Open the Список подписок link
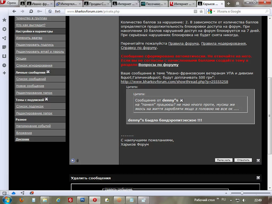The width and height of the screenshot is (272, 204). pyautogui.click(x=30, y=106)
